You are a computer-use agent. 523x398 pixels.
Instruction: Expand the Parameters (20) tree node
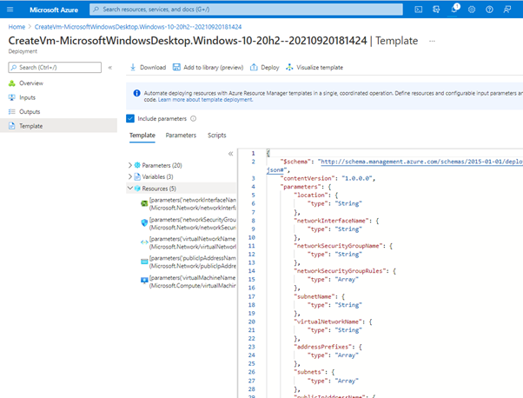point(130,164)
